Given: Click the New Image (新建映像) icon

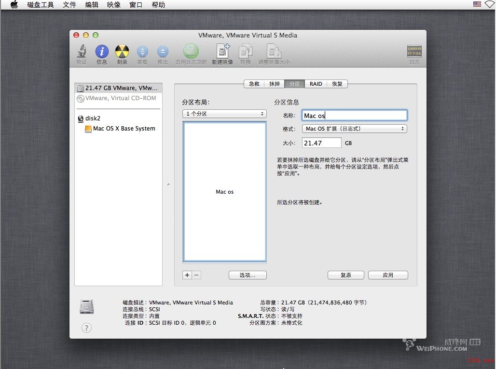Looking at the screenshot, I should click(x=223, y=51).
